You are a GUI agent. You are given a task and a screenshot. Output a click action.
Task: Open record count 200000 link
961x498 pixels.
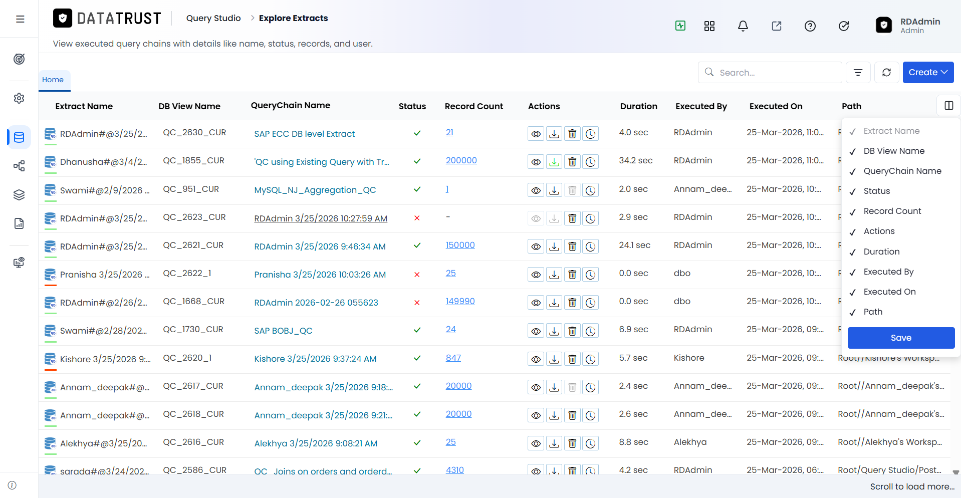click(x=461, y=160)
